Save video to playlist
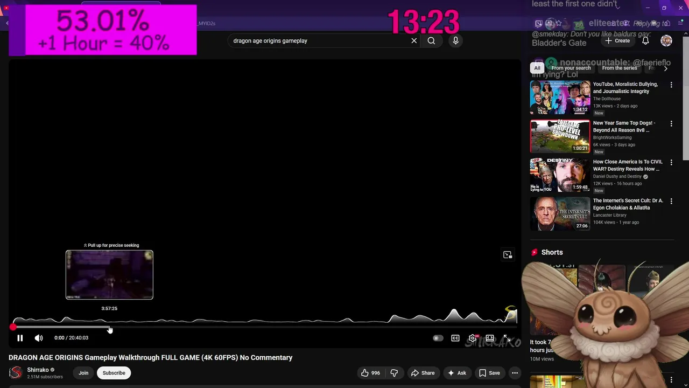The height and width of the screenshot is (388, 689). pyautogui.click(x=489, y=373)
